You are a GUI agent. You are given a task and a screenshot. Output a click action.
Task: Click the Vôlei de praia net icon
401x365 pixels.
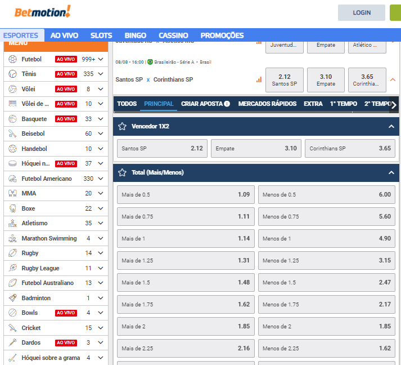coord(12,104)
